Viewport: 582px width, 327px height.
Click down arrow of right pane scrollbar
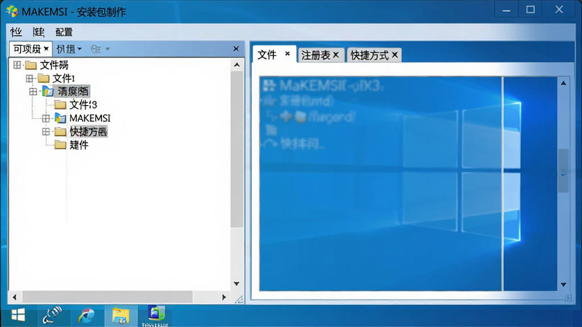point(563,285)
